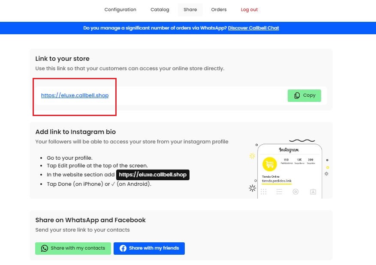The width and height of the screenshot is (376, 265).
Task: Switch to the Orders tab
Action: (219, 9)
